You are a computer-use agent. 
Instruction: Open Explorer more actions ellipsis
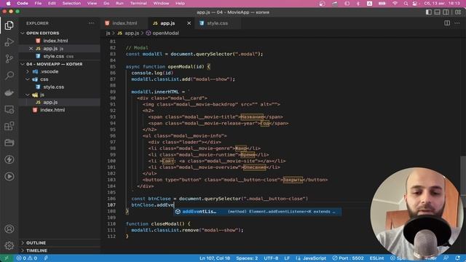coord(91,23)
